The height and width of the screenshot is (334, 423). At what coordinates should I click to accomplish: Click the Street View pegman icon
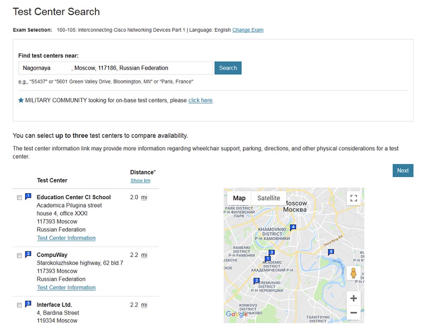pos(353,273)
